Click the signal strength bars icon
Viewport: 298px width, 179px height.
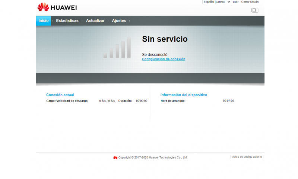coord(117,48)
